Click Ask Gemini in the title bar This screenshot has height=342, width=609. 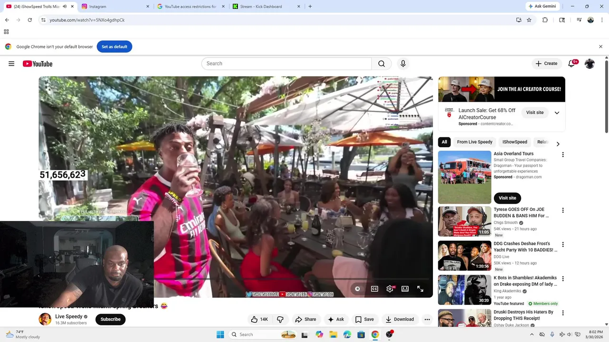coord(541,6)
